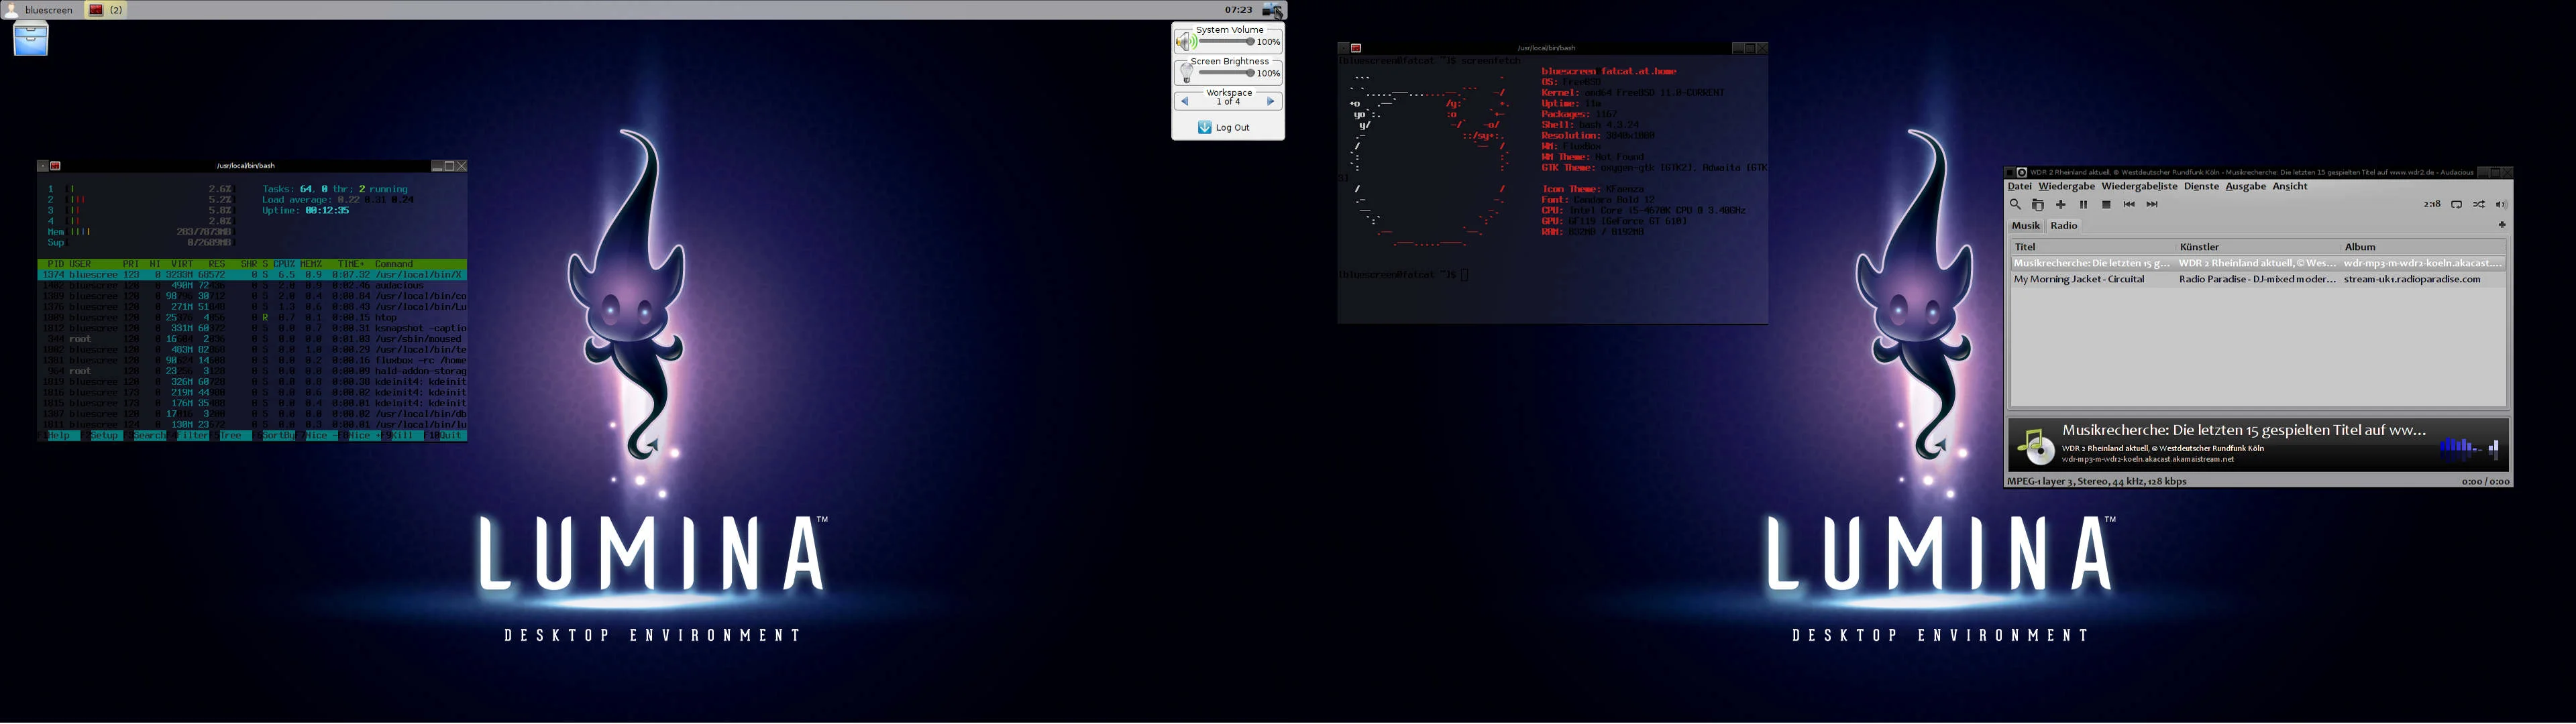
Task: Toggle shuffle mode in Audacious
Action: [x=2479, y=205]
